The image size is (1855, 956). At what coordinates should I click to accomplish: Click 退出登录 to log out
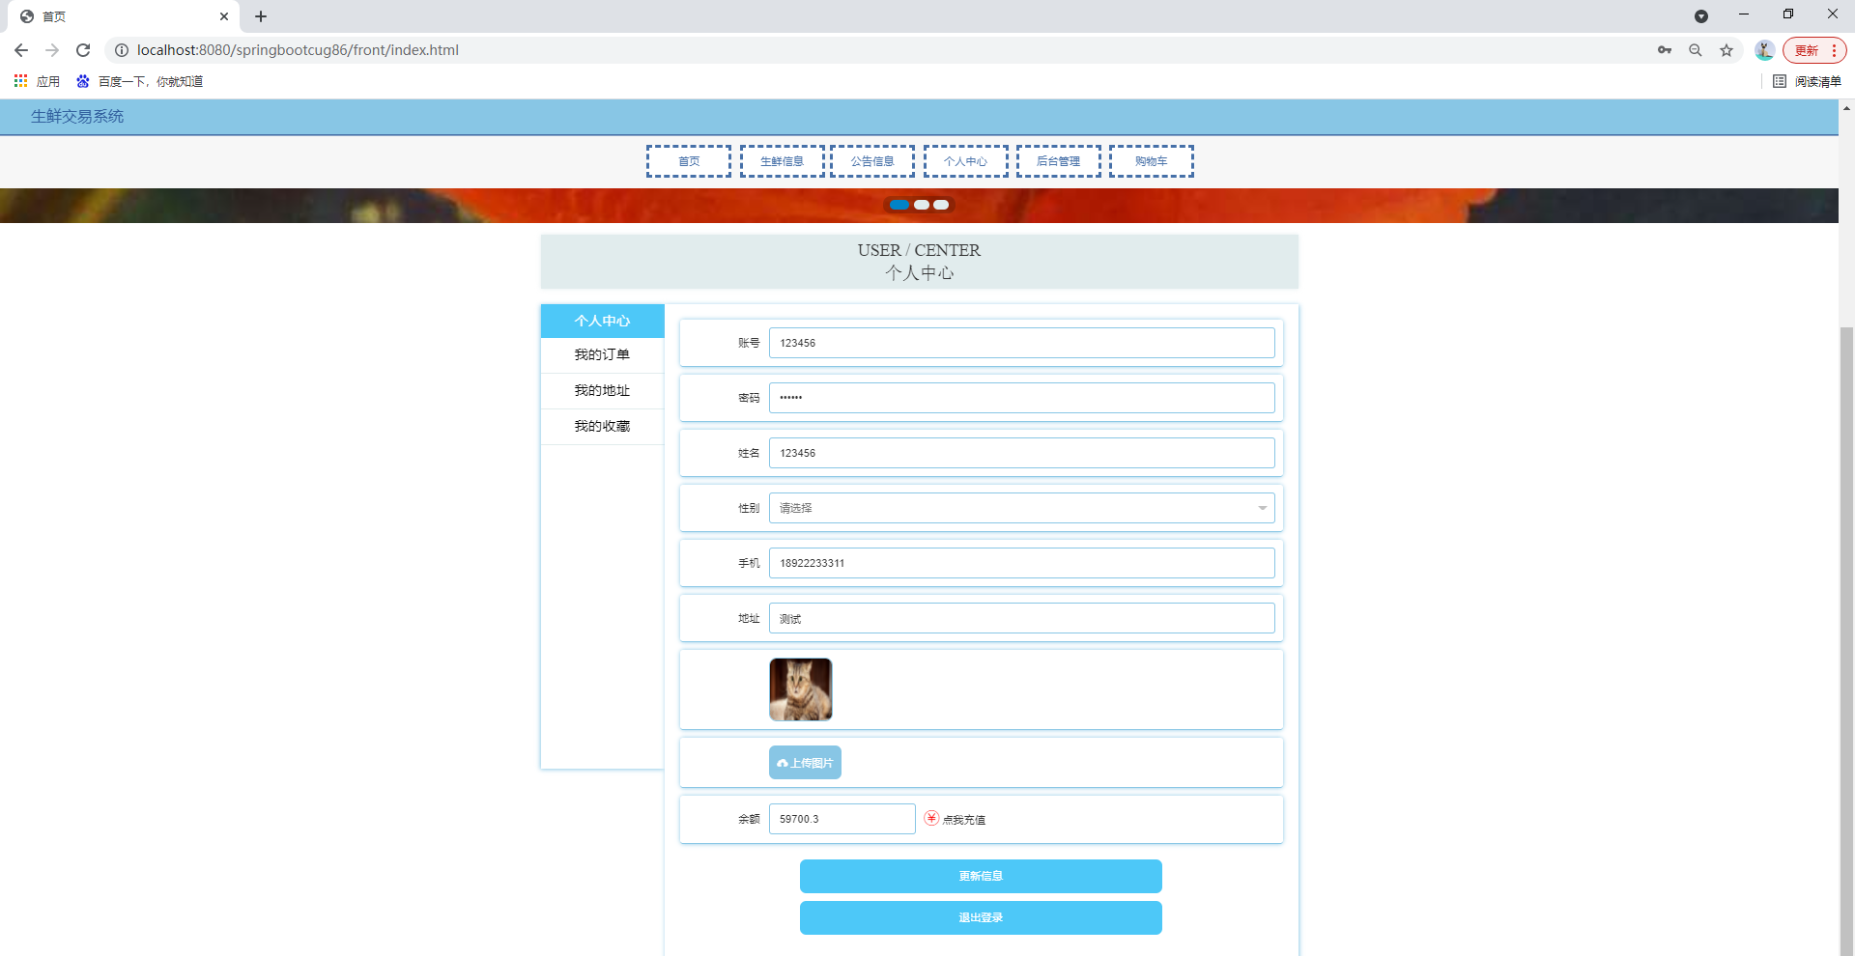pyautogui.click(x=980, y=917)
